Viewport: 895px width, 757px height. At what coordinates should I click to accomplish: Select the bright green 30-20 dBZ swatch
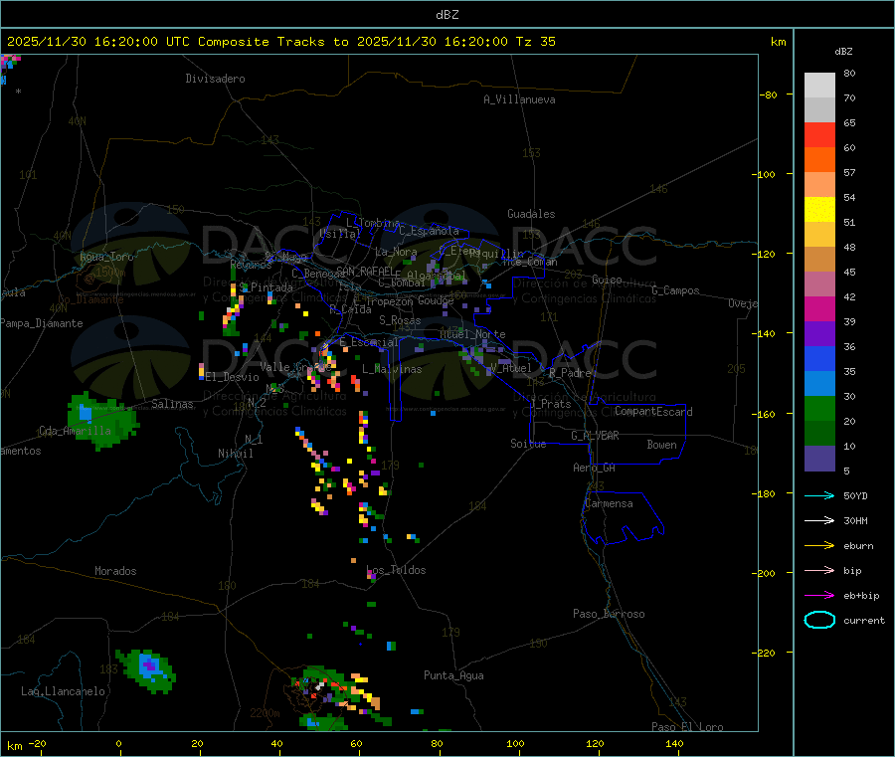tap(819, 408)
